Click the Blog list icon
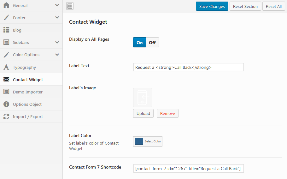This screenshot has height=179, width=287. [x=6, y=30]
